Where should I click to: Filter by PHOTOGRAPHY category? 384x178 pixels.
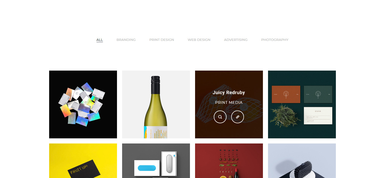tap(275, 40)
